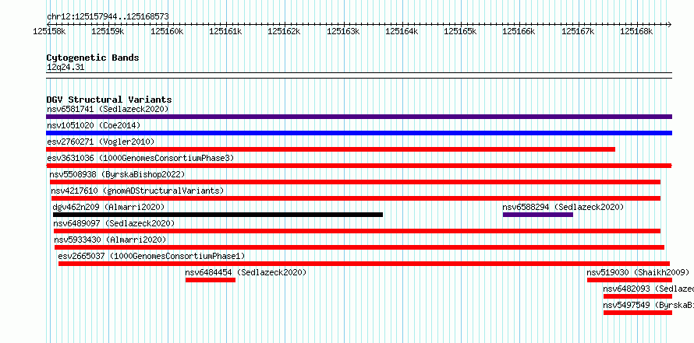This screenshot has width=694, height=343.
Task: Select the red nsv519030 variant bar
Action: pyautogui.click(x=630, y=280)
